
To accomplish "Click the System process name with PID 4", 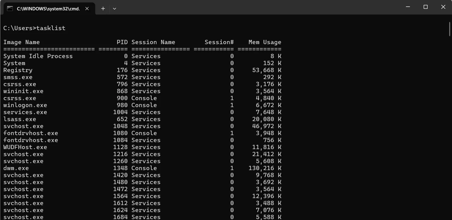I will 14,63.
